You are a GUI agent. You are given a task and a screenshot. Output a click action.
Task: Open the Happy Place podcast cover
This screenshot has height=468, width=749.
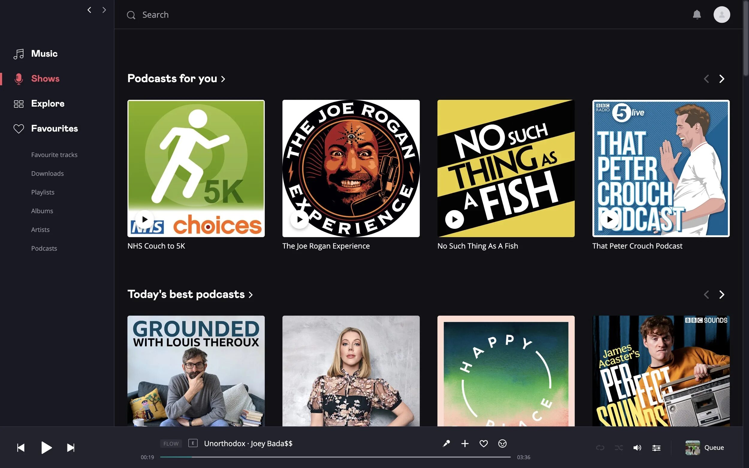506,371
